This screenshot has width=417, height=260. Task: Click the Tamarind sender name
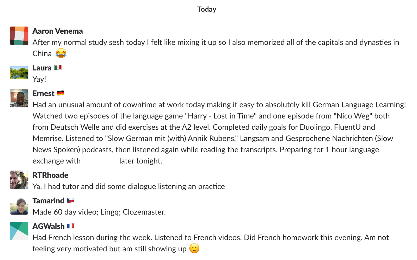pos(48,201)
